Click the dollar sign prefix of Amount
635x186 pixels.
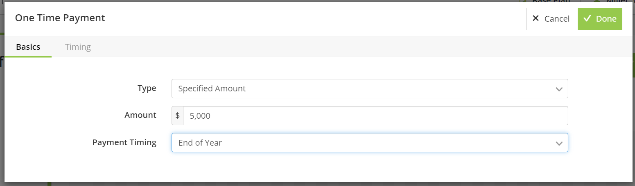coord(177,116)
